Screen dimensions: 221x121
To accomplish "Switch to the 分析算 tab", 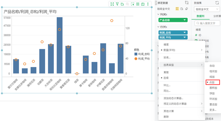I will point(217,16).
